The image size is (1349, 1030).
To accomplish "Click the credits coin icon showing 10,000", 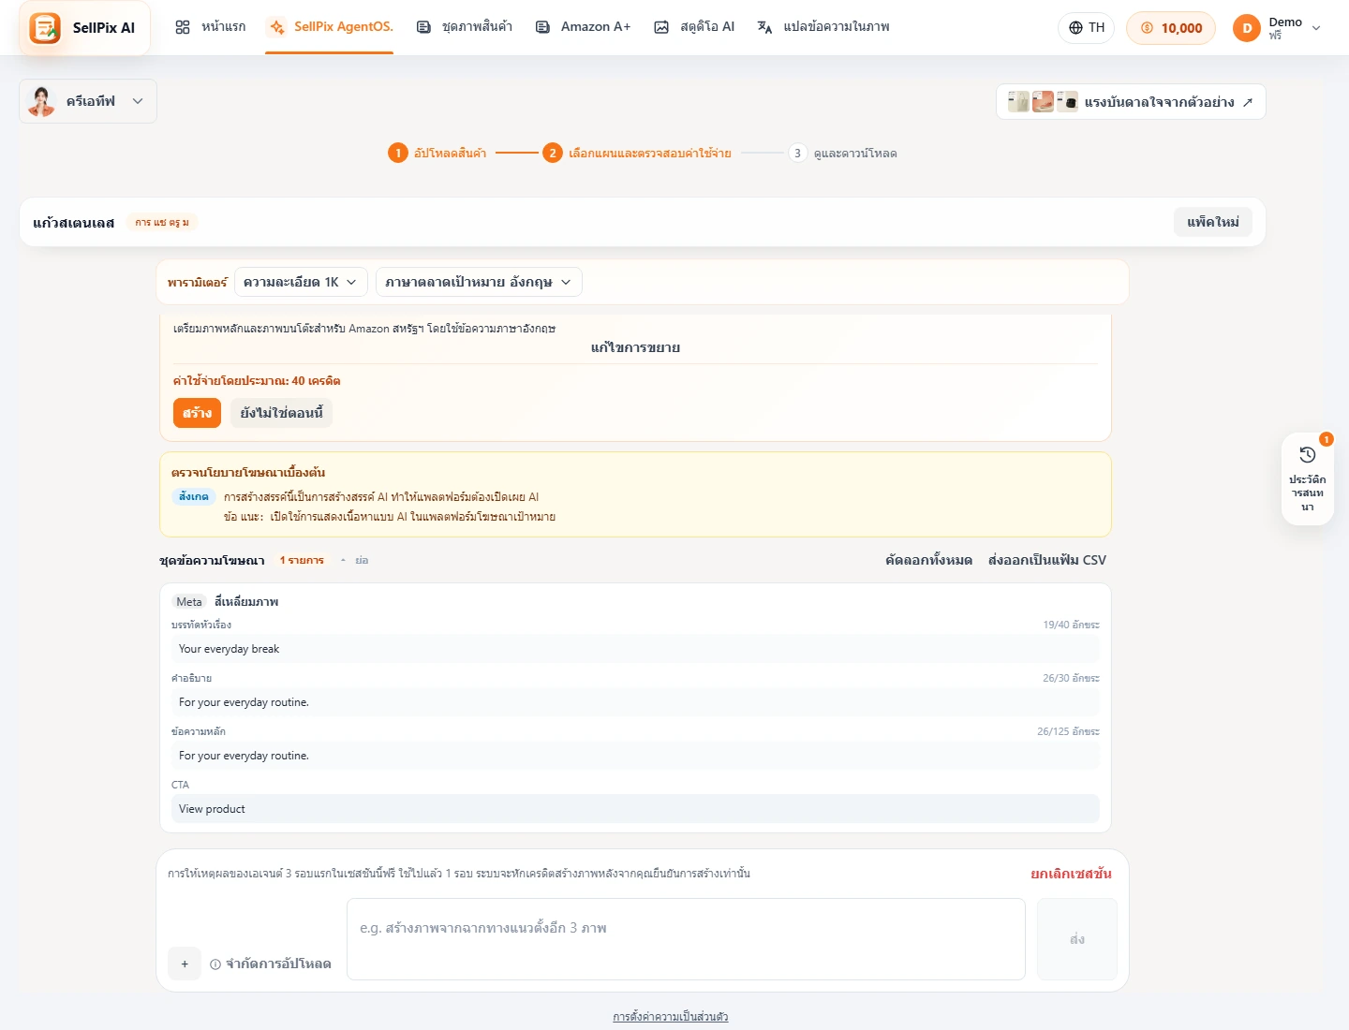I will 1147,28.
